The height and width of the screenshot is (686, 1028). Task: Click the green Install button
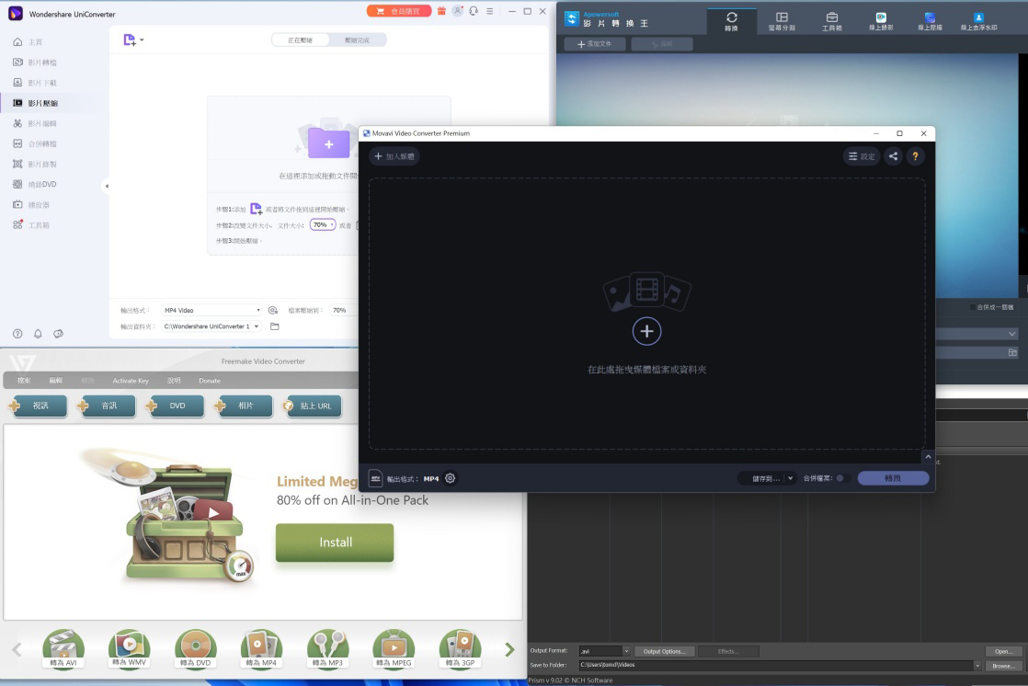pyautogui.click(x=335, y=543)
